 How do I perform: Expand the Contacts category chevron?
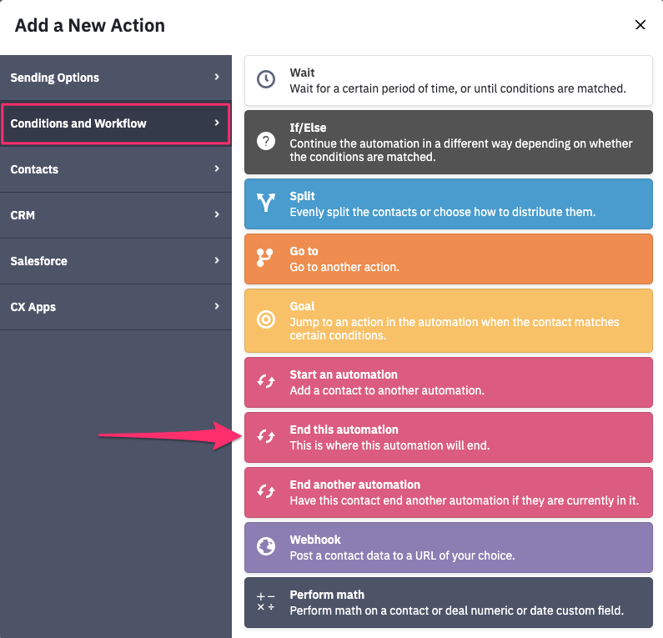click(x=217, y=168)
